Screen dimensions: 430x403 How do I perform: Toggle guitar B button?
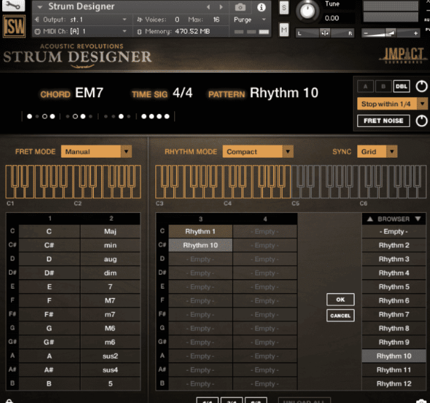coord(383,87)
